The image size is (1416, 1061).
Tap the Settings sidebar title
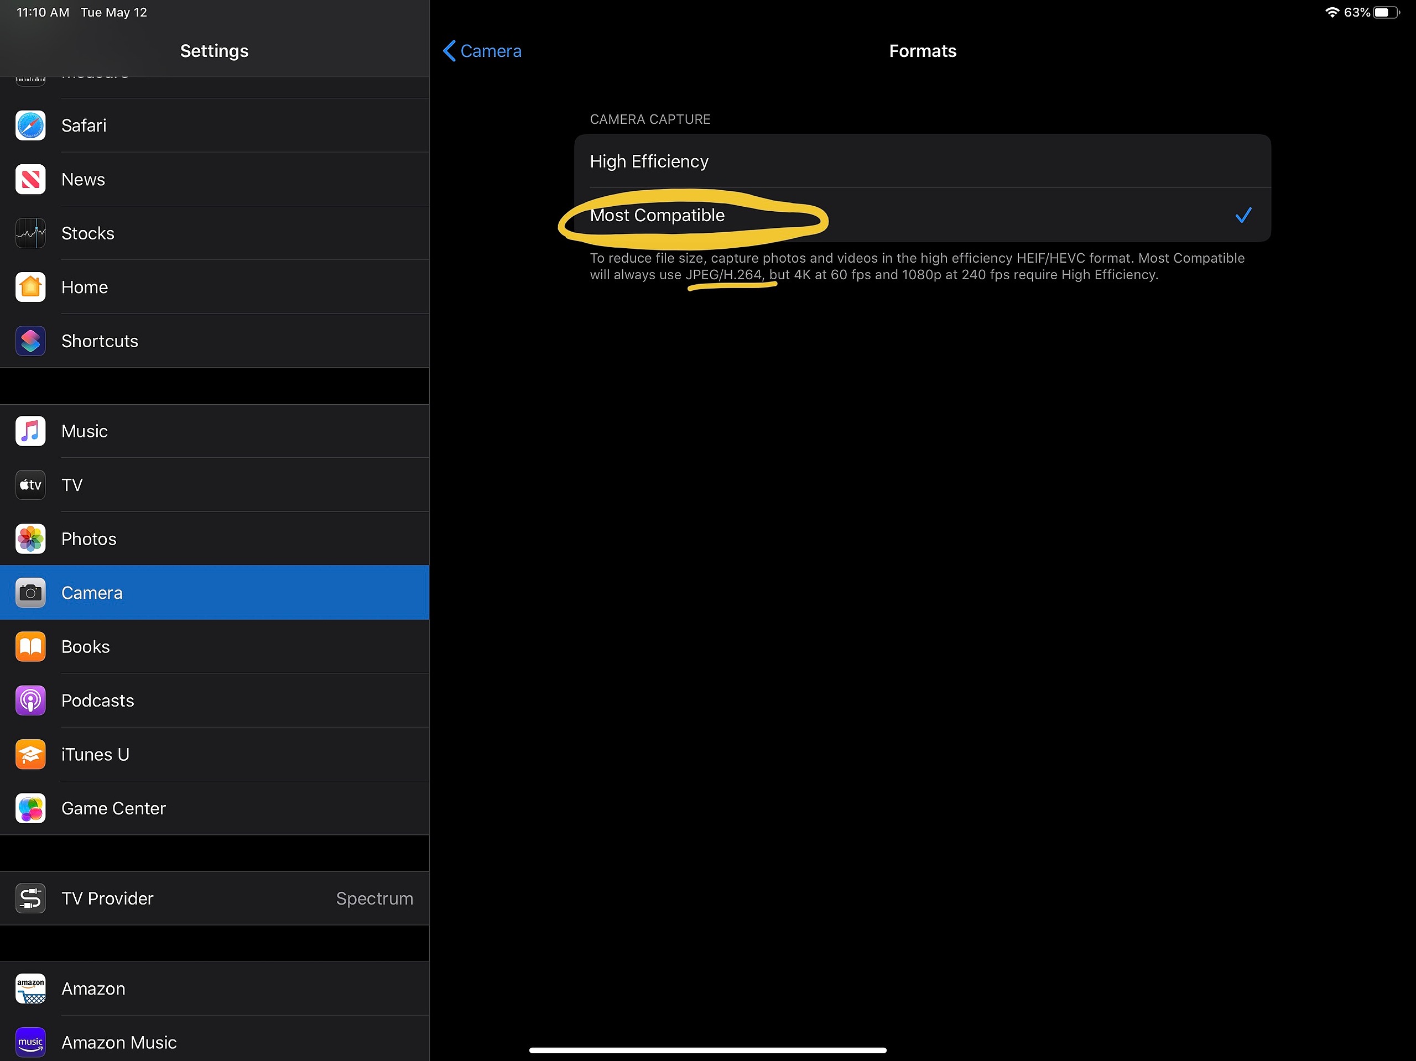[215, 51]
